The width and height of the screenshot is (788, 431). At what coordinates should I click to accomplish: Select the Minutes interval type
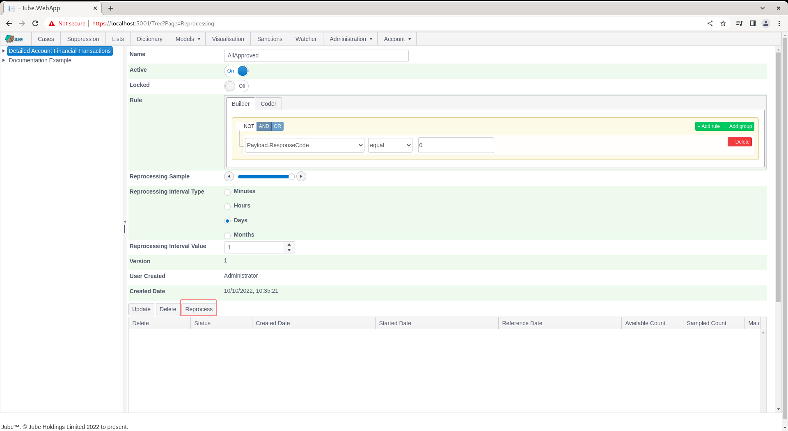coord(227,192)
